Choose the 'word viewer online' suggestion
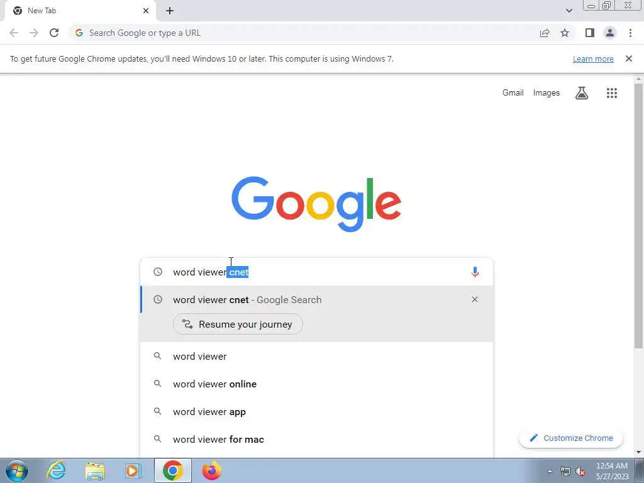644x483 pixels. [x=316, y=384]
